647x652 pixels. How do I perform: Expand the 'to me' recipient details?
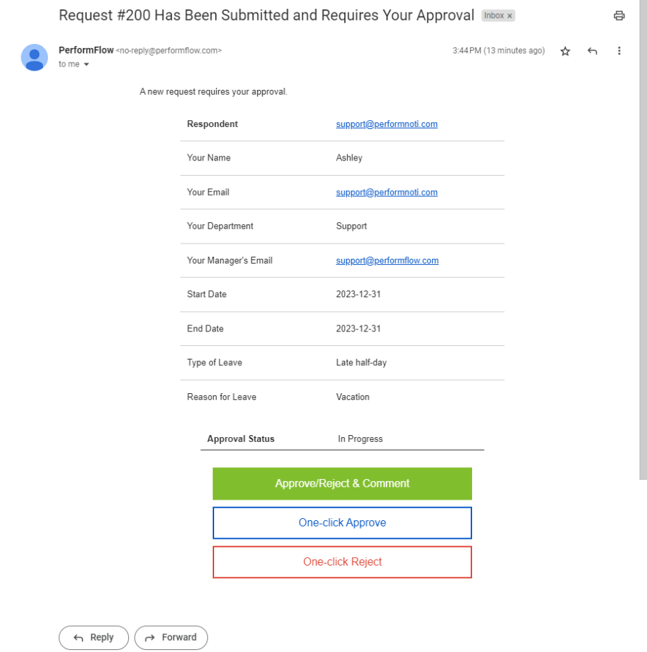click(x=73, y=64)
